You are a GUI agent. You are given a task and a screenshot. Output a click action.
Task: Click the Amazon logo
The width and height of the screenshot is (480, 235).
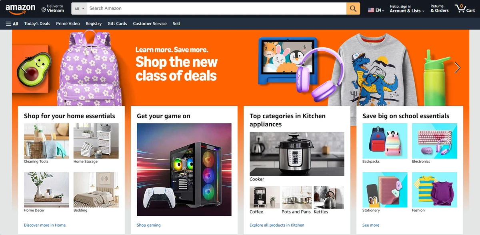[x=20, y=9]
